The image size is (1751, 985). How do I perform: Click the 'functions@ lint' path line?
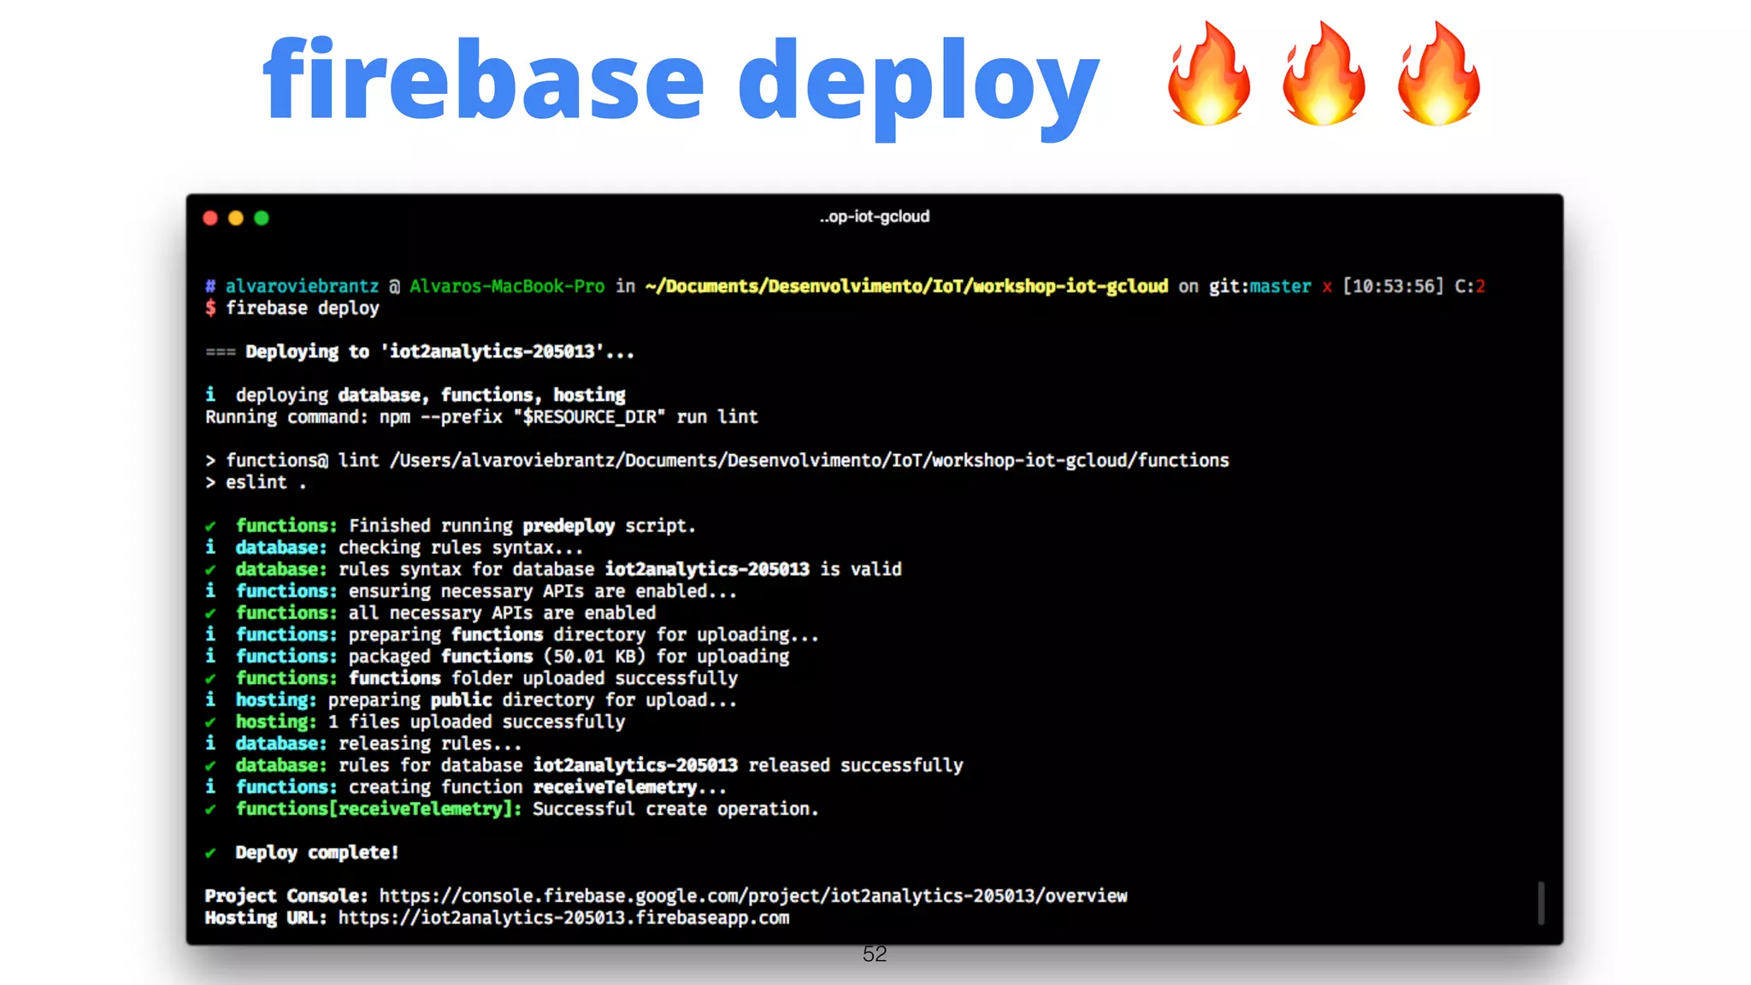(x=717, y=461)
